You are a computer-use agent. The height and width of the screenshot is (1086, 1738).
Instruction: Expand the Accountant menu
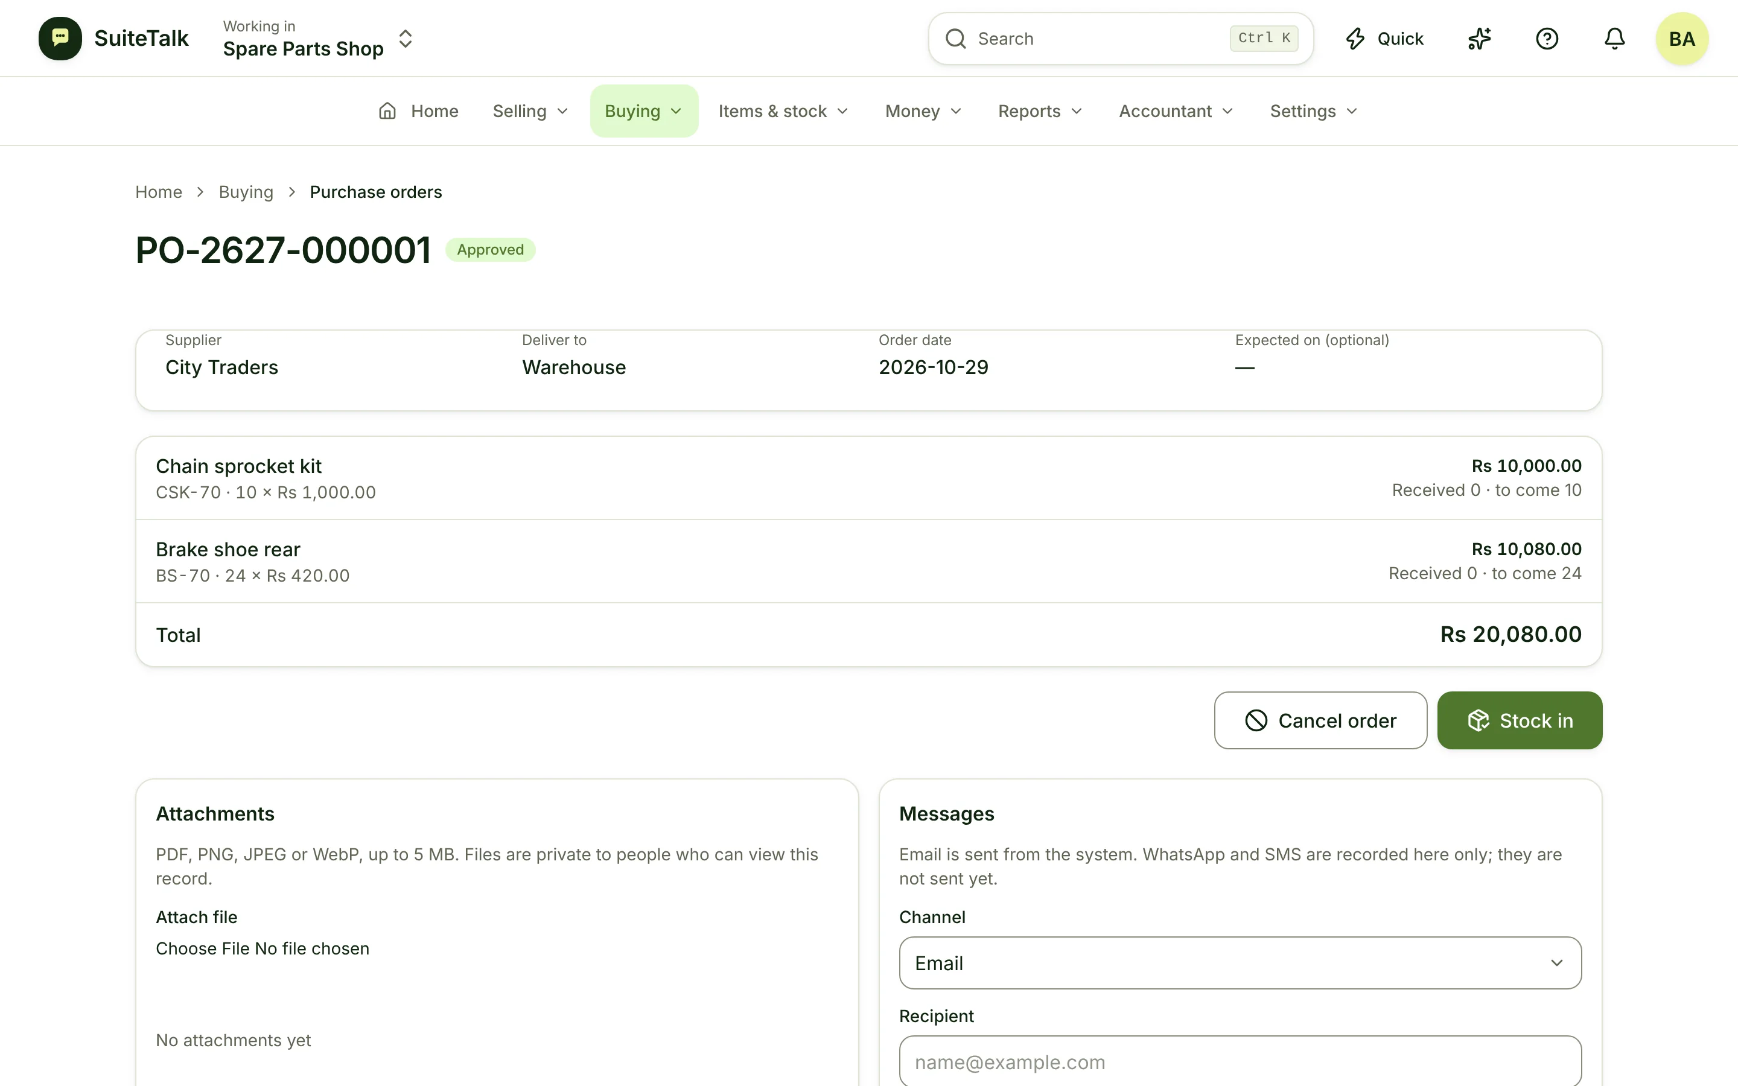pyautogui.click(x=1176, y=112)
